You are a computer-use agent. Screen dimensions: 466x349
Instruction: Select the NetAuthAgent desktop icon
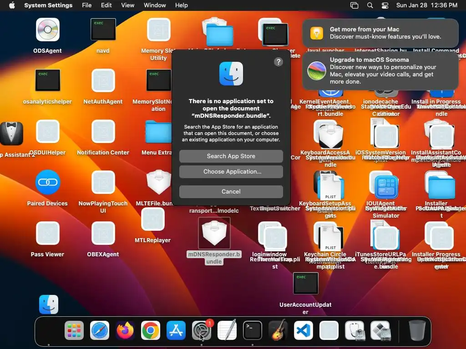103,80
